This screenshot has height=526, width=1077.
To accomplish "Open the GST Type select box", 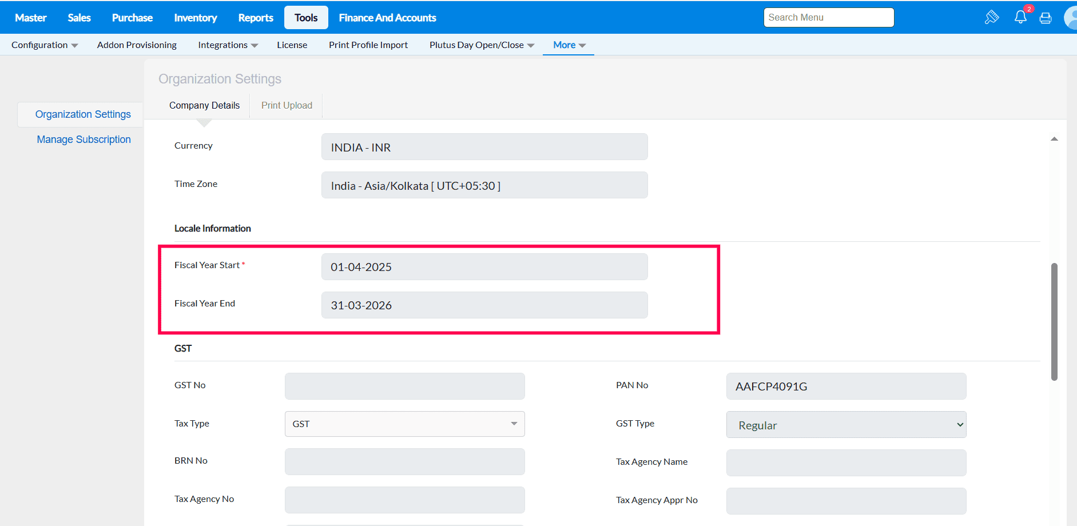I will pos(846,425).
